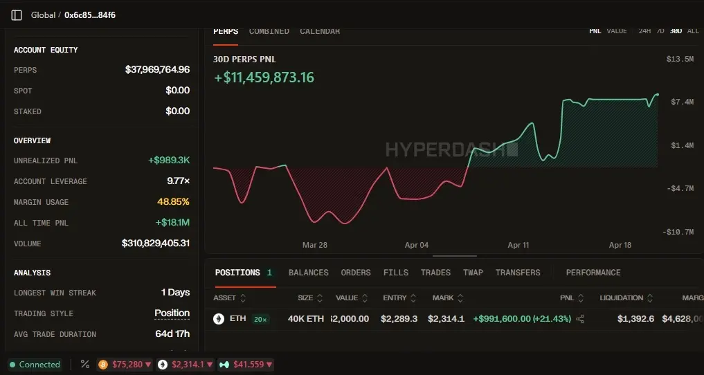Screen dimensions: 704x375
Task: Switch chart to PNL mode
Action: 595,31
